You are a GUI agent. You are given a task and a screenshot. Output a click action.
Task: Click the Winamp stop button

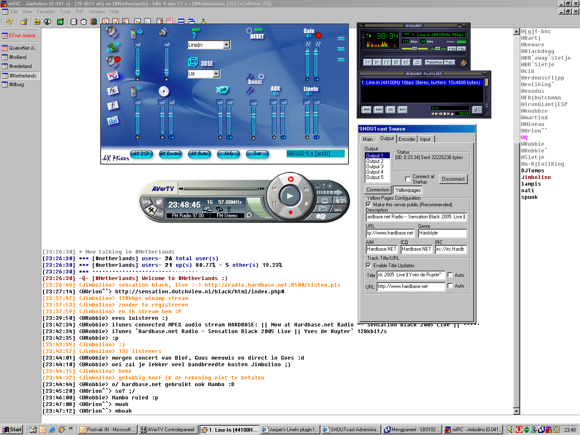click(396, 62)
